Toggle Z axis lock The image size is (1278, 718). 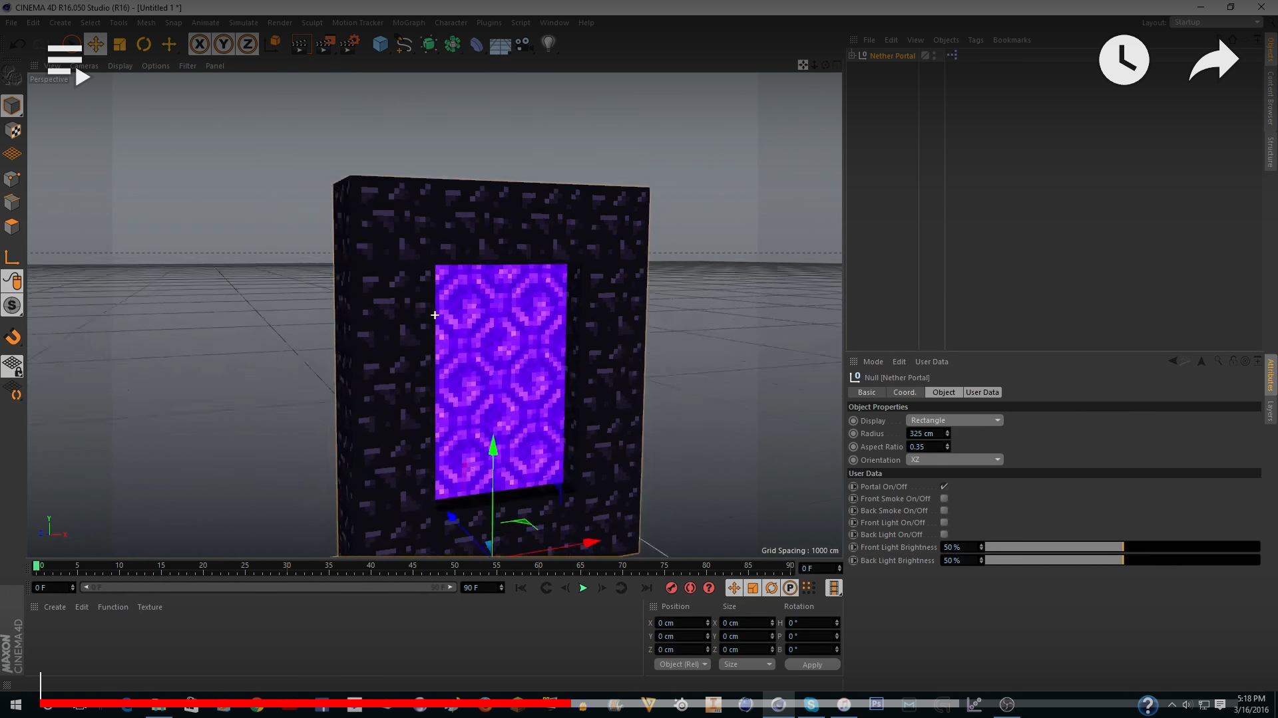pyautogui.click(x=248, y=45)
